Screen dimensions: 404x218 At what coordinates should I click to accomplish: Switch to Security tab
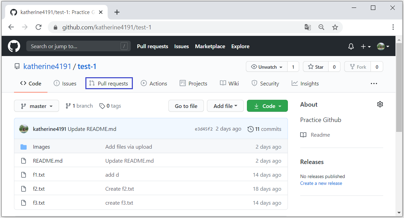pyautogui.click(x=265, y=83)
